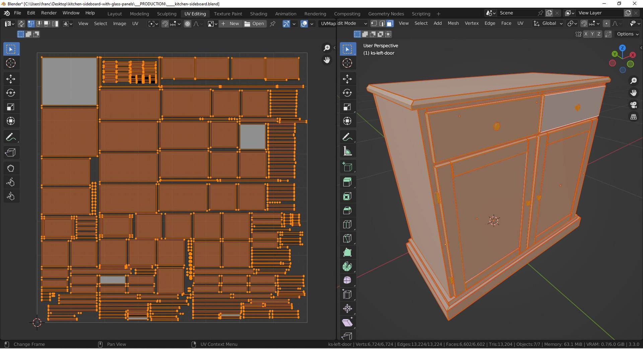Enable face select mode in 3D viewport
643x349 pixels.
click(x=390, y=23)
